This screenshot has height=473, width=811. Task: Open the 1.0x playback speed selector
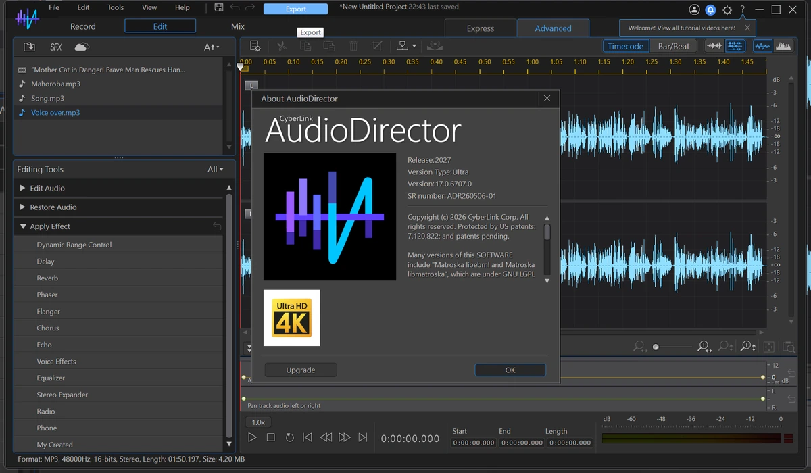pyautogui.click(x=258, y=422)
